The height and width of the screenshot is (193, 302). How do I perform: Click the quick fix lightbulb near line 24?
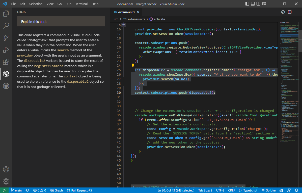pyautogui.click(x=133, y=65)
